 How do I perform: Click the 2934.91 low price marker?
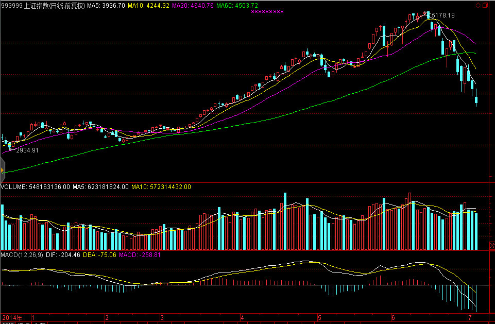(27, 150)
